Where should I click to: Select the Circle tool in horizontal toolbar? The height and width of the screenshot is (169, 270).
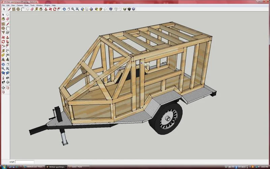(x=18, y=9)
